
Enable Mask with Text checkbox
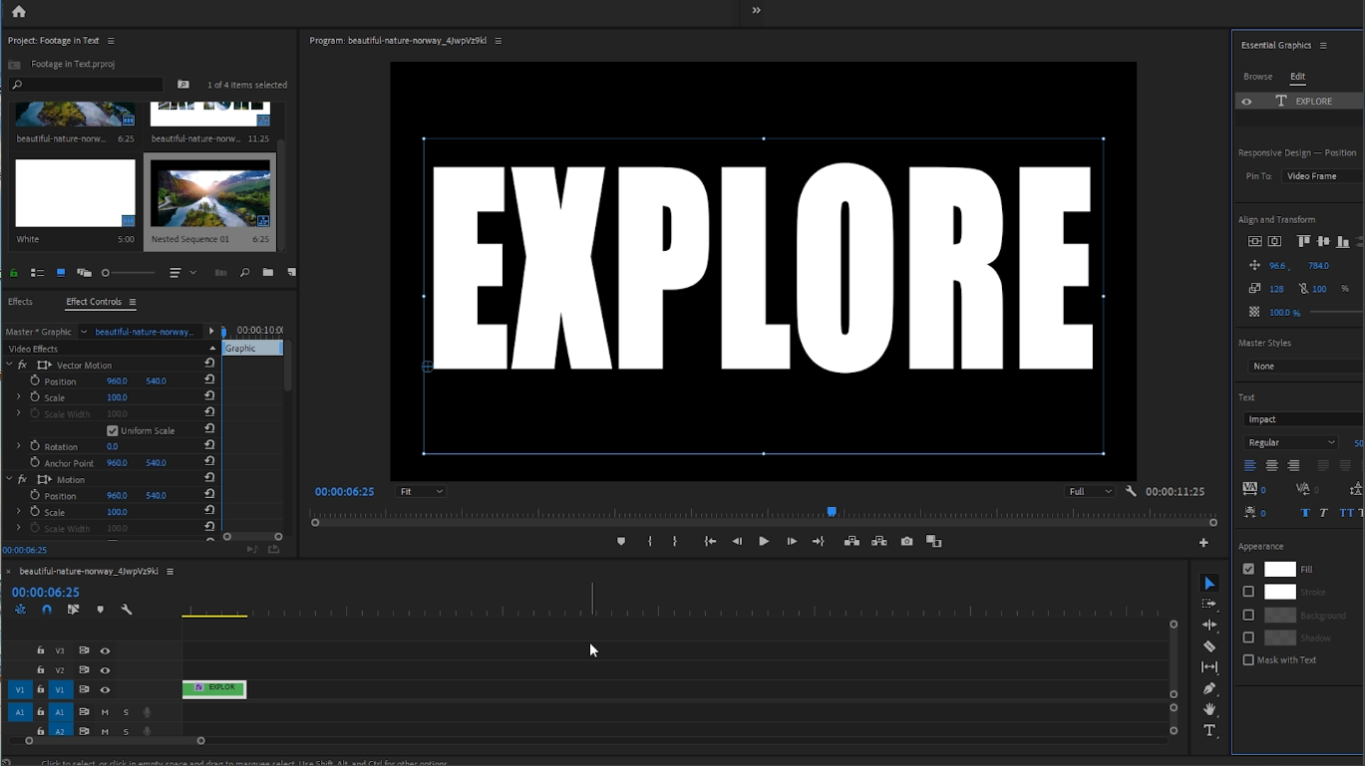tap(1248, 659)
